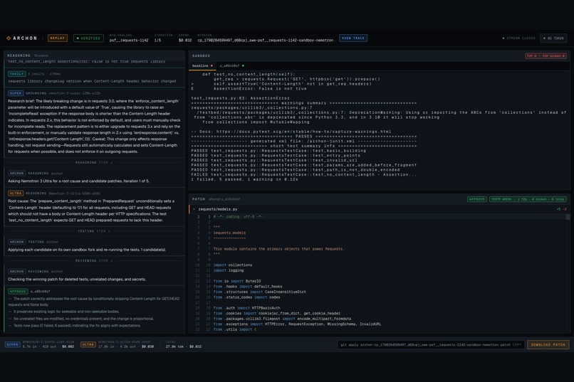Click the STREAM CLOSED status indicator
574x382 pixels.
(x=518, y=38)
